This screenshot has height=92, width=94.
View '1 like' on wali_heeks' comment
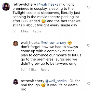coord(33,70)
